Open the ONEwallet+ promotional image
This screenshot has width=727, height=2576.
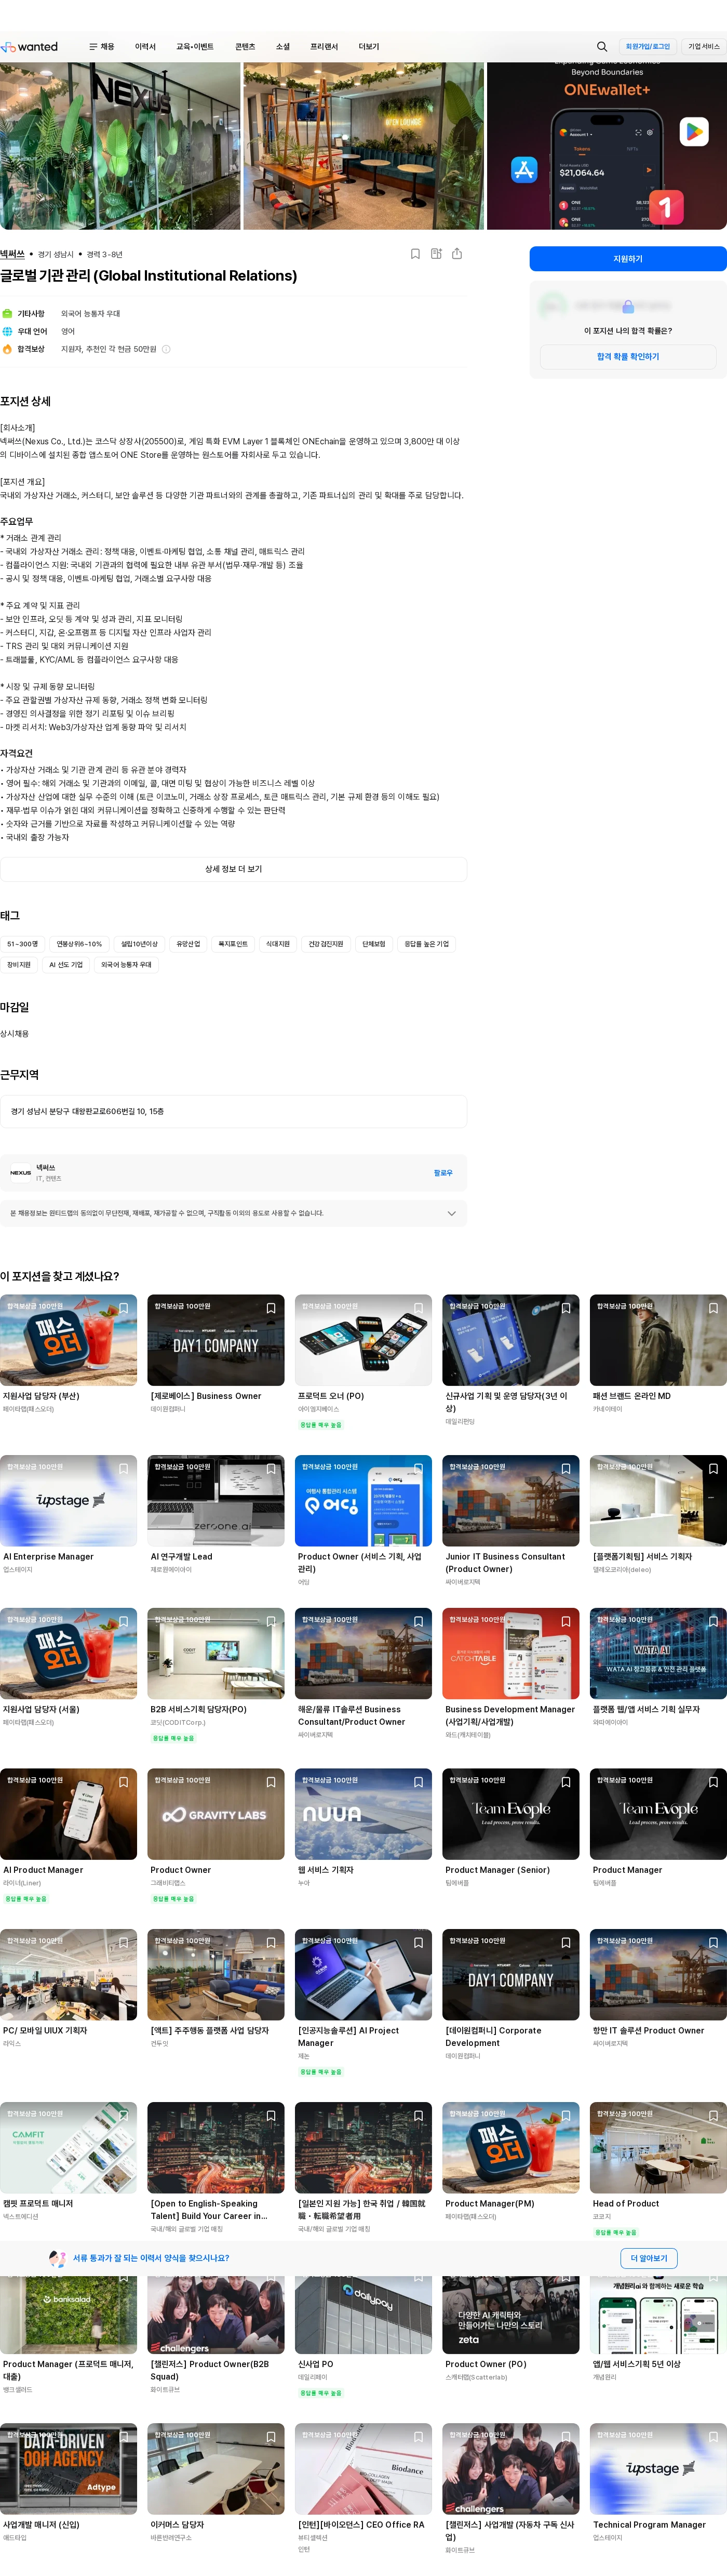(x=607, y=146)
